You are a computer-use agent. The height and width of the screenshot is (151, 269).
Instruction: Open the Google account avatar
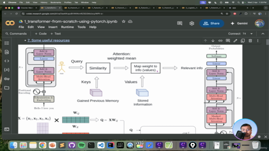pos(259,23)
